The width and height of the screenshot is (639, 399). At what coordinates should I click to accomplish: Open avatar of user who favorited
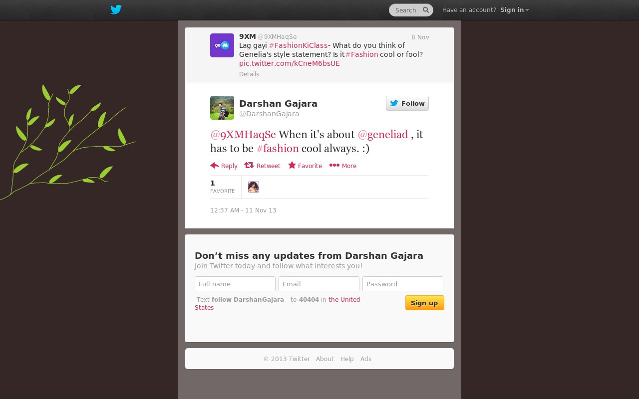254,187
